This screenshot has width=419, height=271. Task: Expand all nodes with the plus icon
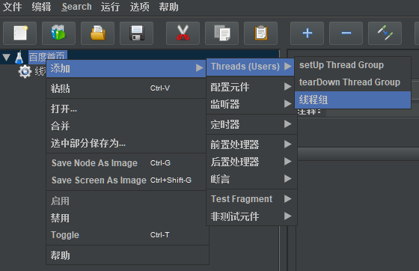point(307,33)
